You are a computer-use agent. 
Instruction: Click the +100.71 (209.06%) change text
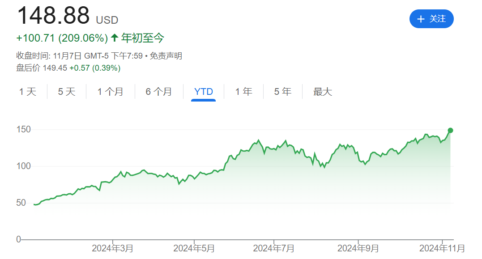pos(62,38)
